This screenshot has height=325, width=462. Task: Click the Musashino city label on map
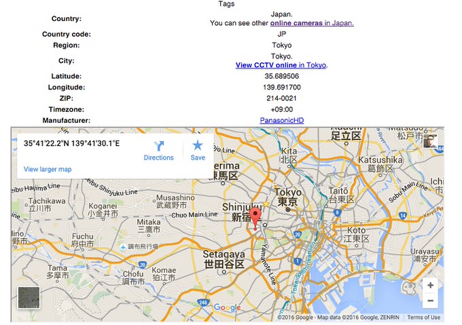pyautogui.click(x=170, y=199)
